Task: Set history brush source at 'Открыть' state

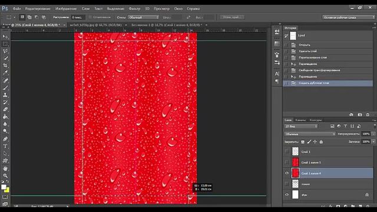Action: [286, 45]
